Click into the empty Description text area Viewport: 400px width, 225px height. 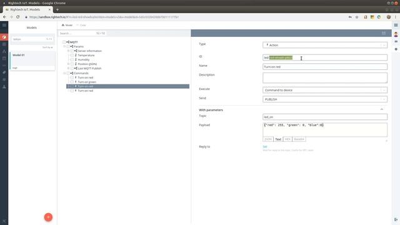click(325, 78)
